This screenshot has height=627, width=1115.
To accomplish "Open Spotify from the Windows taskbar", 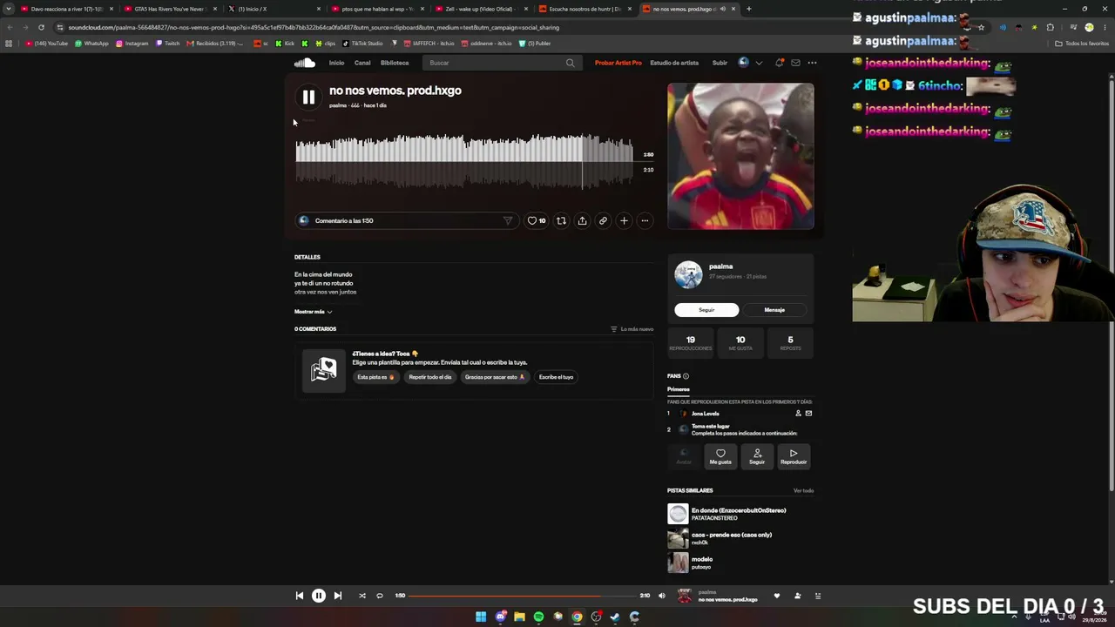I will coord(538,617).
